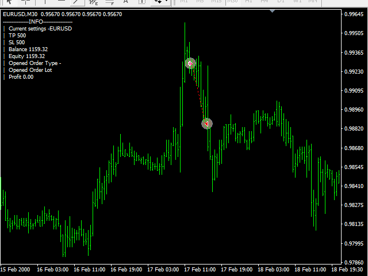Click the red dashed trade line

click(198, 92)
